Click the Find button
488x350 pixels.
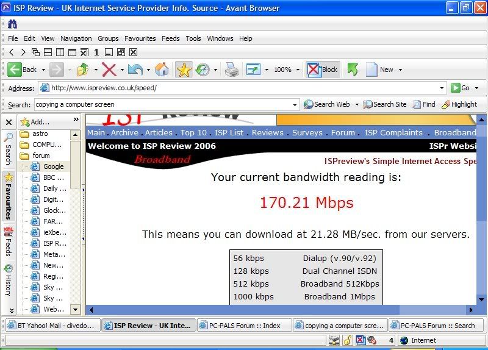click(424, 104)
